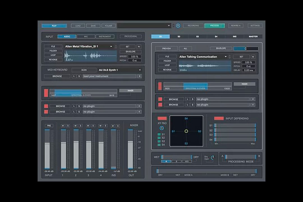Click the XY pad center cursor circle

186,131
